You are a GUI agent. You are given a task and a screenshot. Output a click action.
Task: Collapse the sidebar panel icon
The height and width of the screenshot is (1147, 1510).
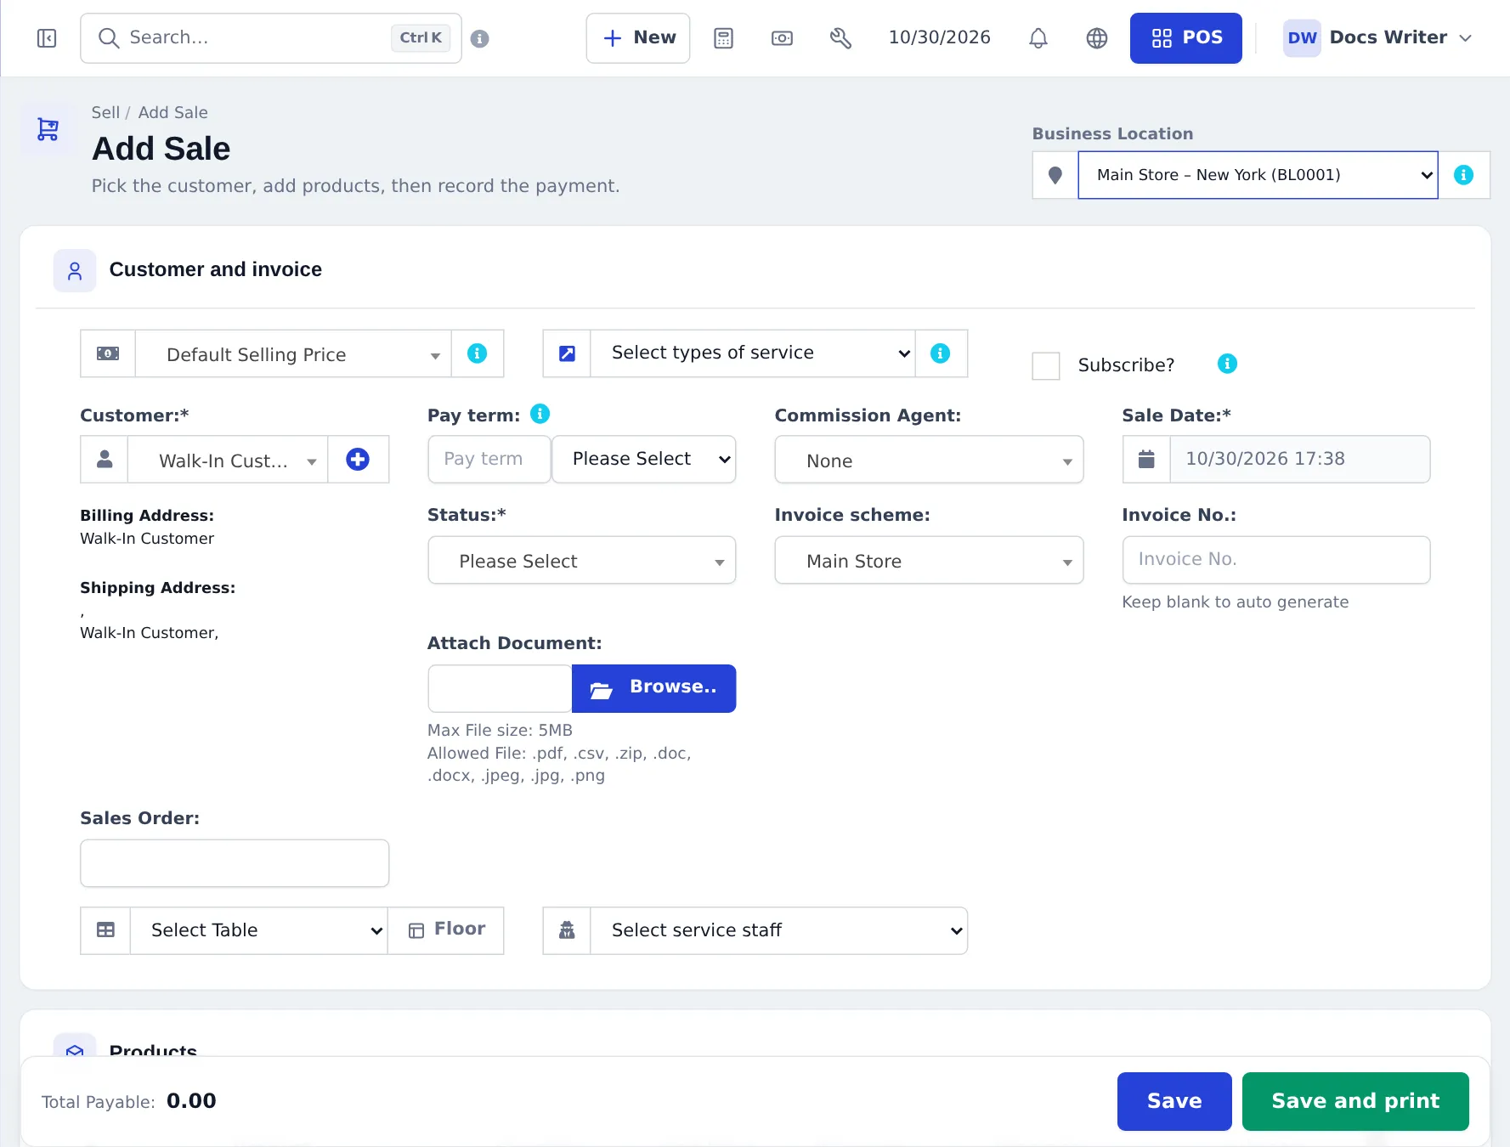[47, 38]
